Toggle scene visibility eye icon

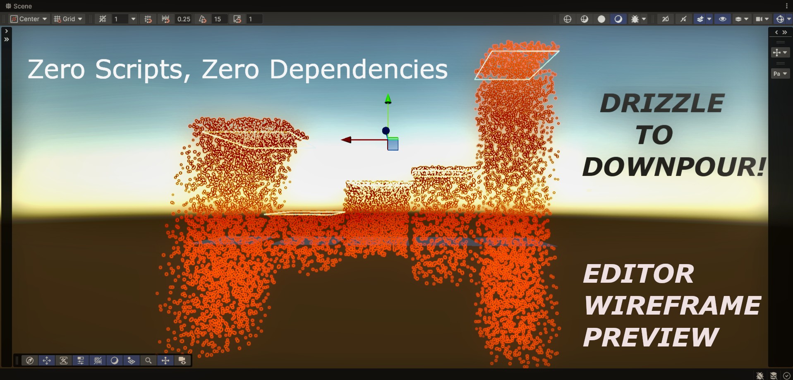(x=723, y=19)
